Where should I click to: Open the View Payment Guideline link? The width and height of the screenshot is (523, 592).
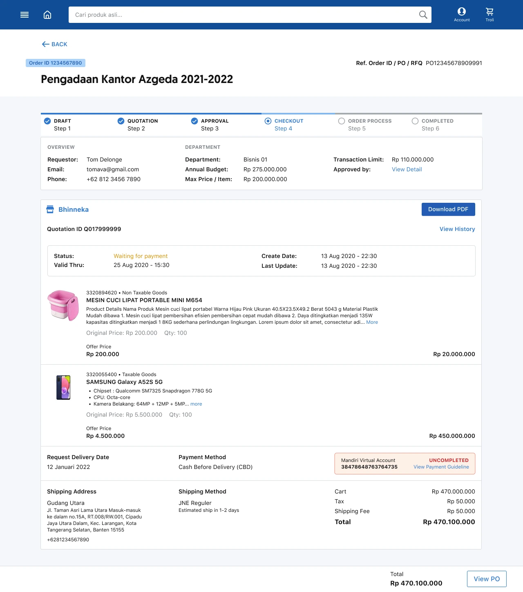(441, 467)
